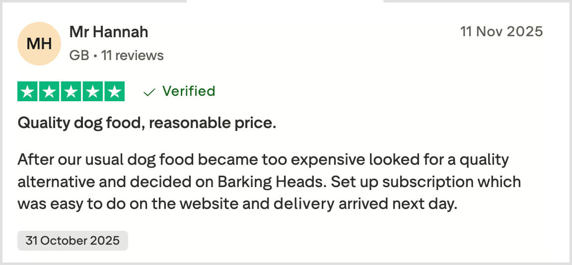
Task: View the reviewer's 11 reviews count
Action: pos(133,56)
